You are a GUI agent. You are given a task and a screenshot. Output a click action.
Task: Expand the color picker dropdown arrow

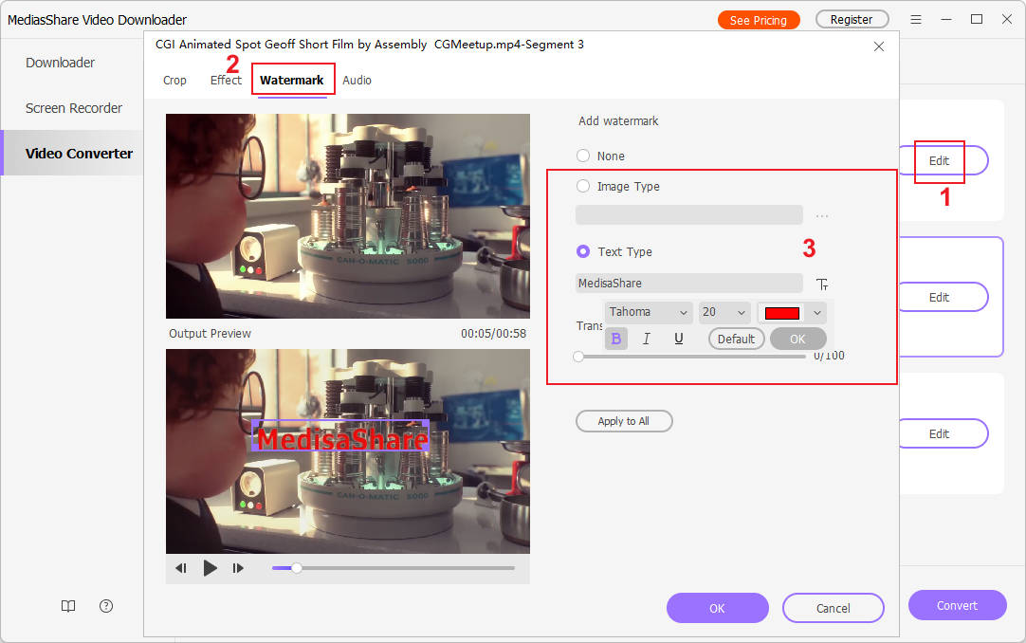(817, 313)
